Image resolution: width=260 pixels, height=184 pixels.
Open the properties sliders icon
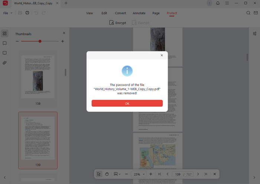[255, 34]
